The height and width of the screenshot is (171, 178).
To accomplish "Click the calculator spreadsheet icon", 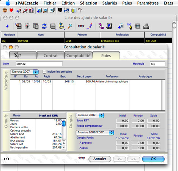I will [x=74, y=10].
